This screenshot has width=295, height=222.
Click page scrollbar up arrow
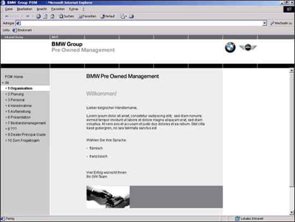[x=291, y=70]
